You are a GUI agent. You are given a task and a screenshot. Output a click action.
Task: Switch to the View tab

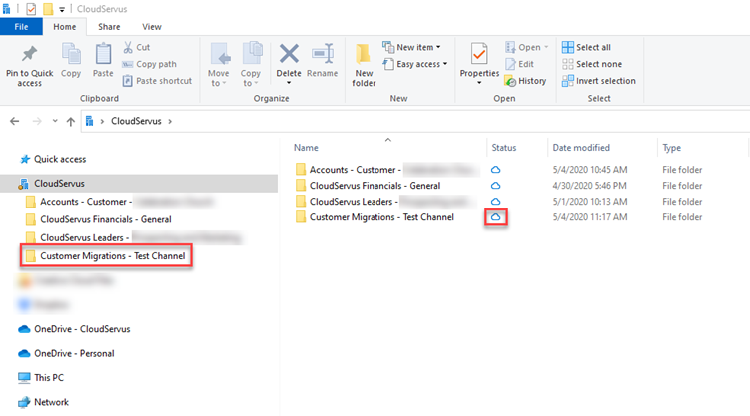pyautogui.click(x=152, y=27)
